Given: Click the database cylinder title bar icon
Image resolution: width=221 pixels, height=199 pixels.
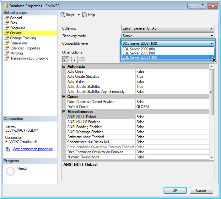Looking at the screenshot, I should pyautogui.click(x=6, y=6).
